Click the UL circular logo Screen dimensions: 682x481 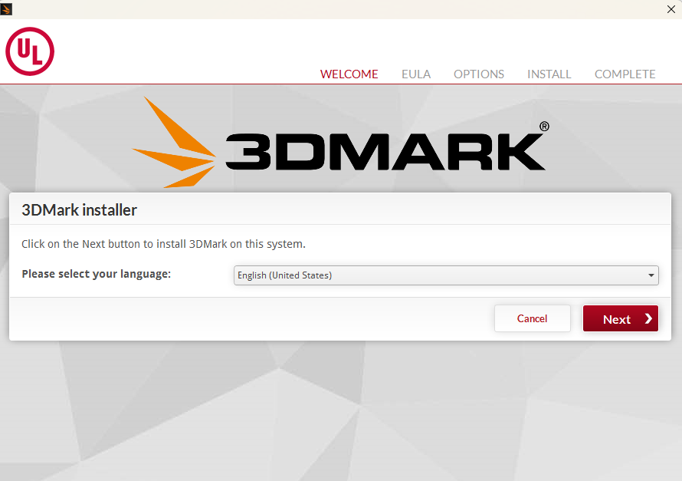[x=29, y=51]
